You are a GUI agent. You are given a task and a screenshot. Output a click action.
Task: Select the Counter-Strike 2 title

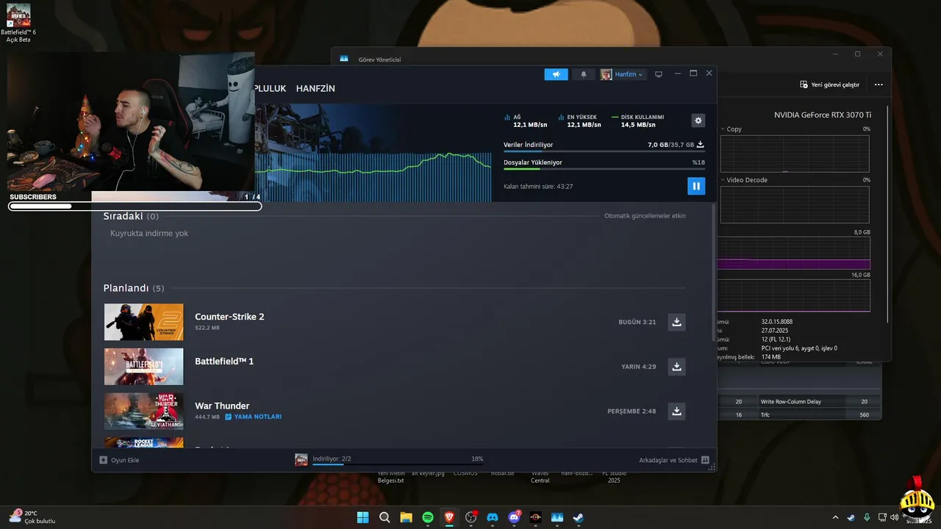pos(229,317)
